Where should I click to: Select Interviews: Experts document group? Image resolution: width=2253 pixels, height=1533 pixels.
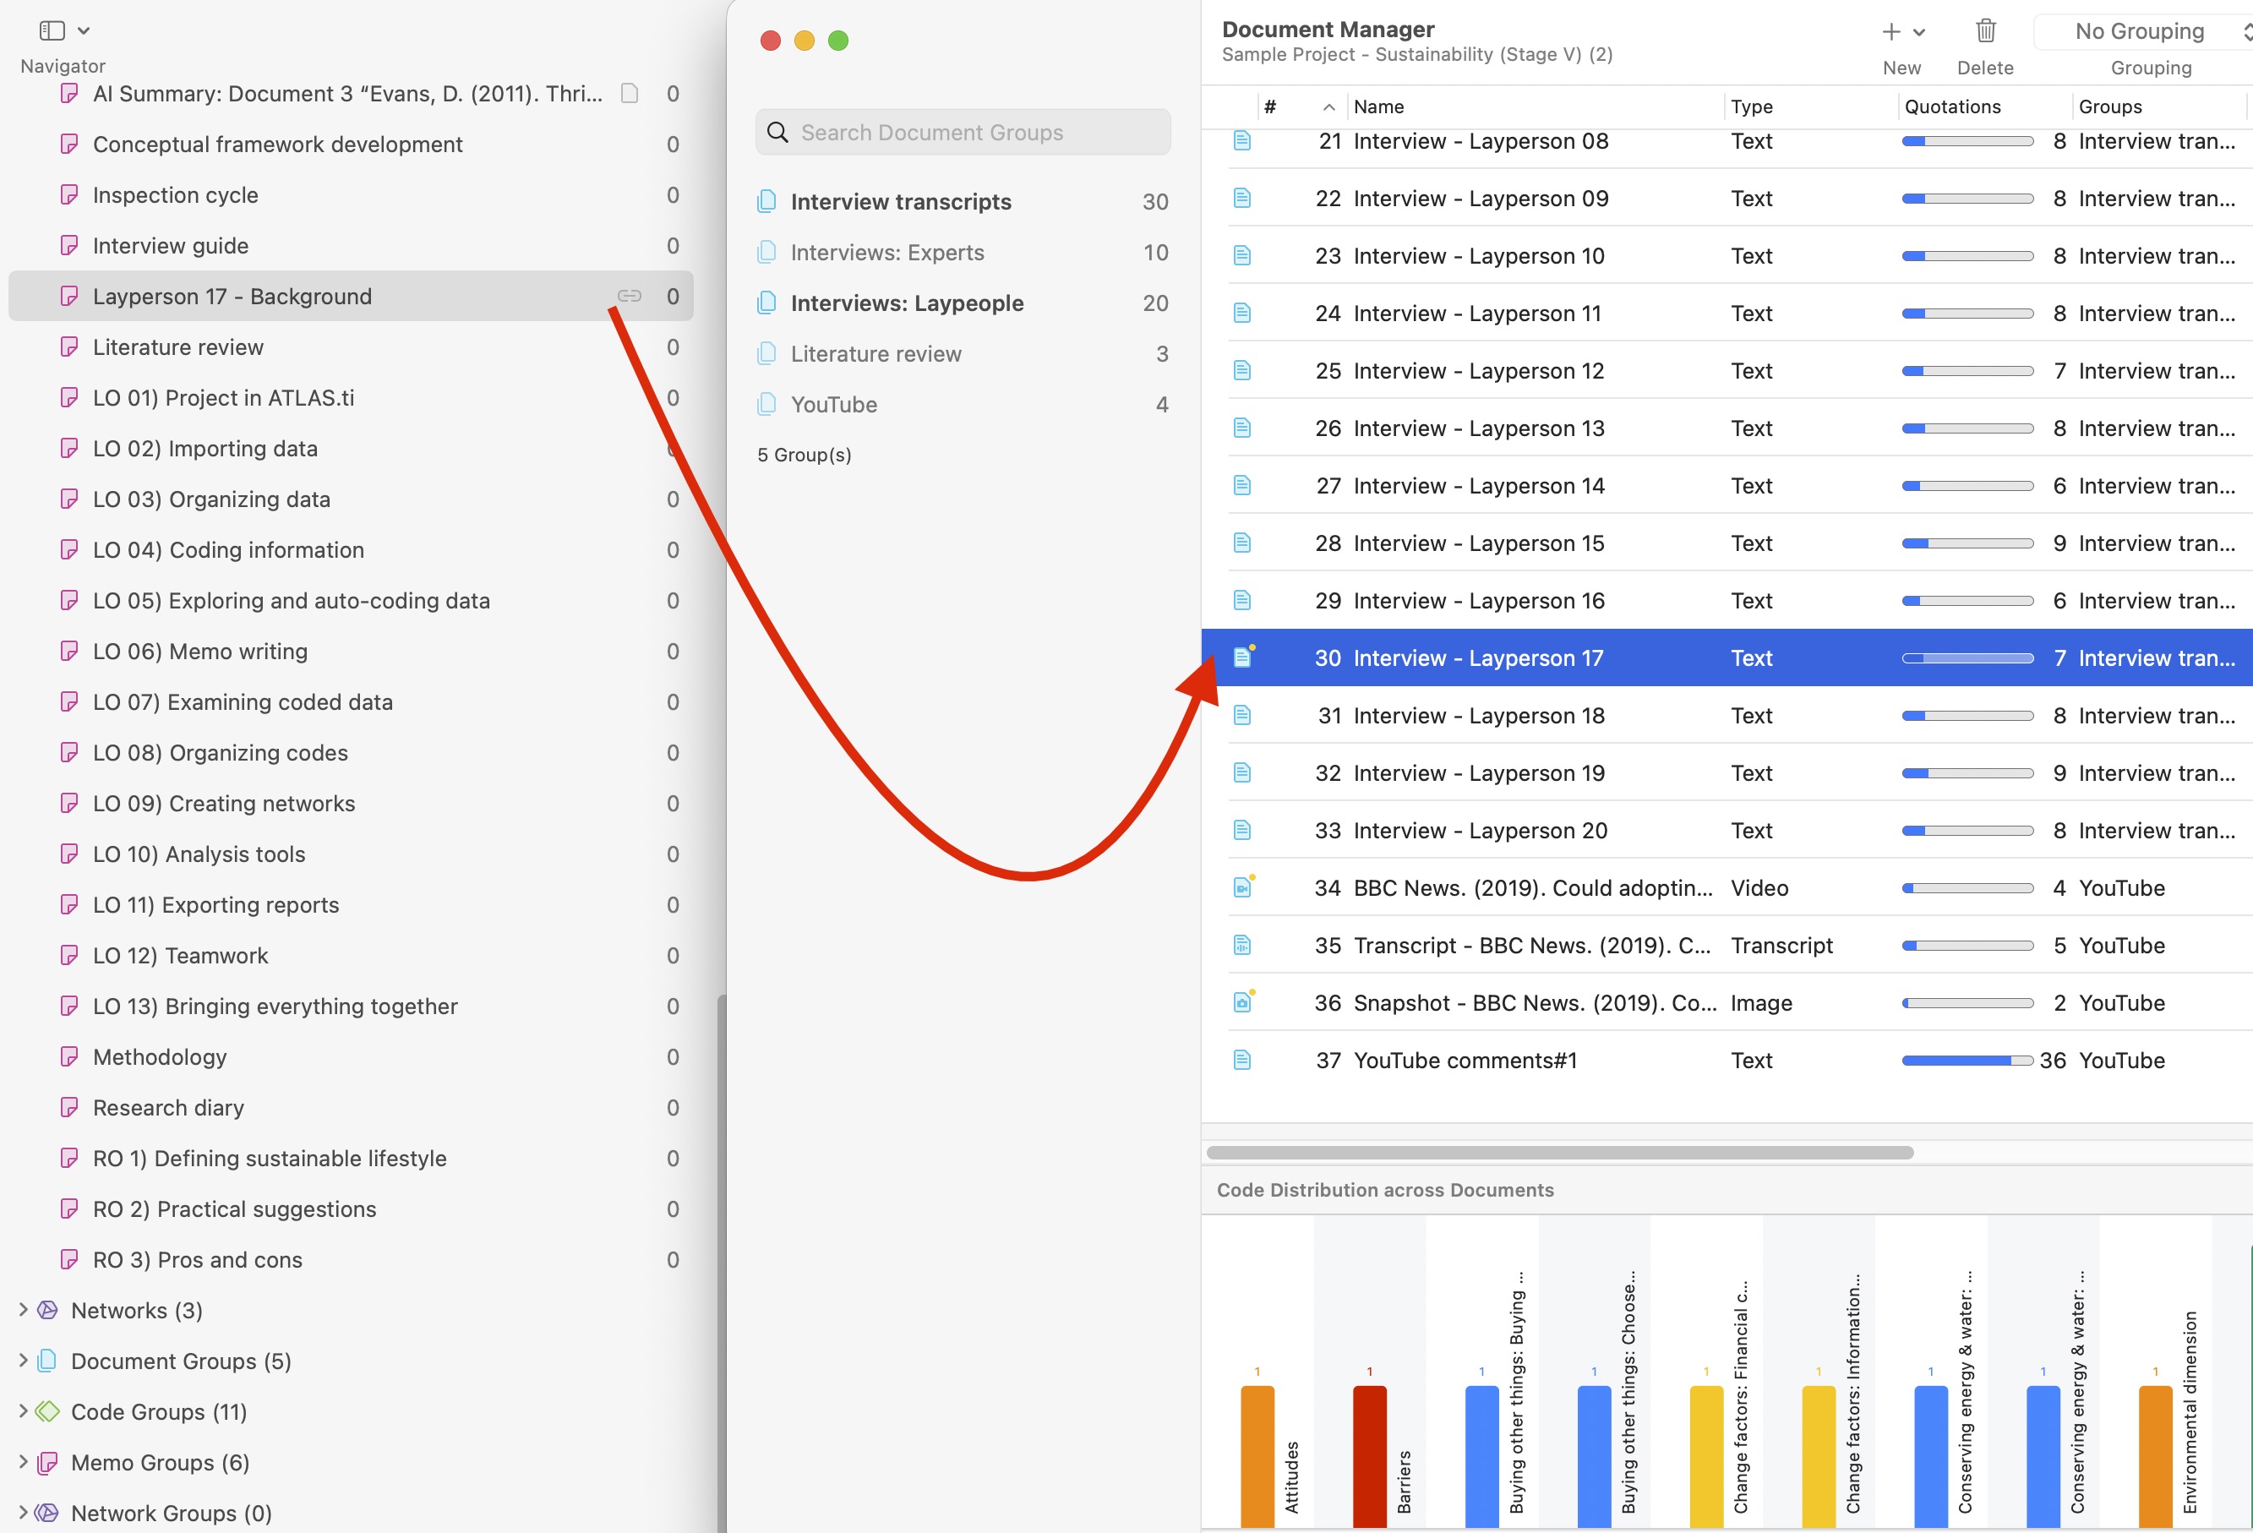[x=886, y=253]
